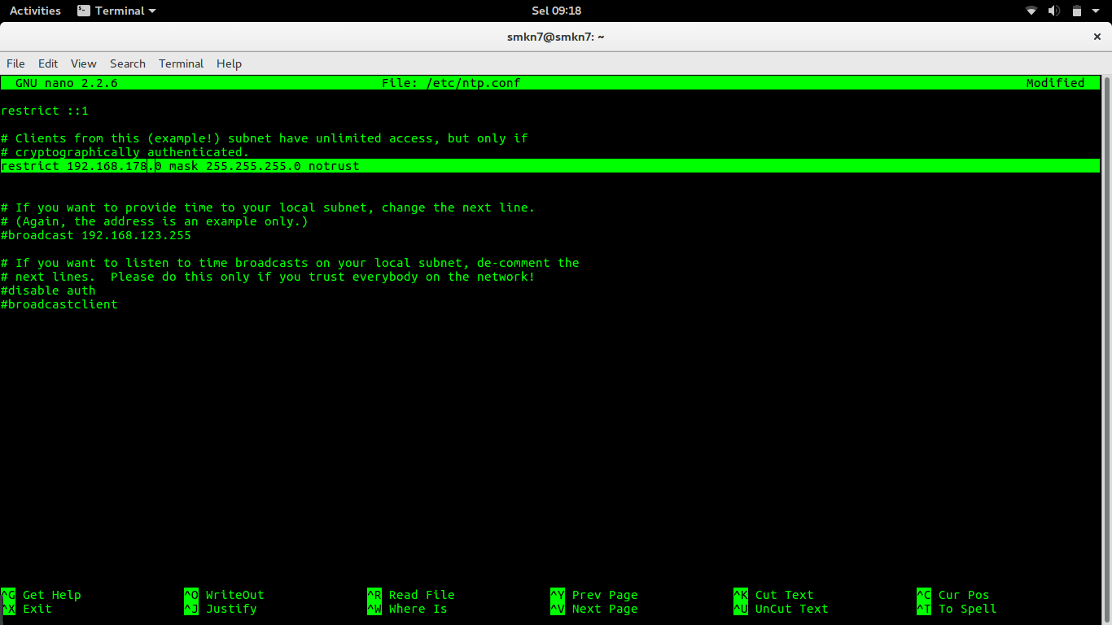Click the Terminal app icon in top bar

pos(84,11)
